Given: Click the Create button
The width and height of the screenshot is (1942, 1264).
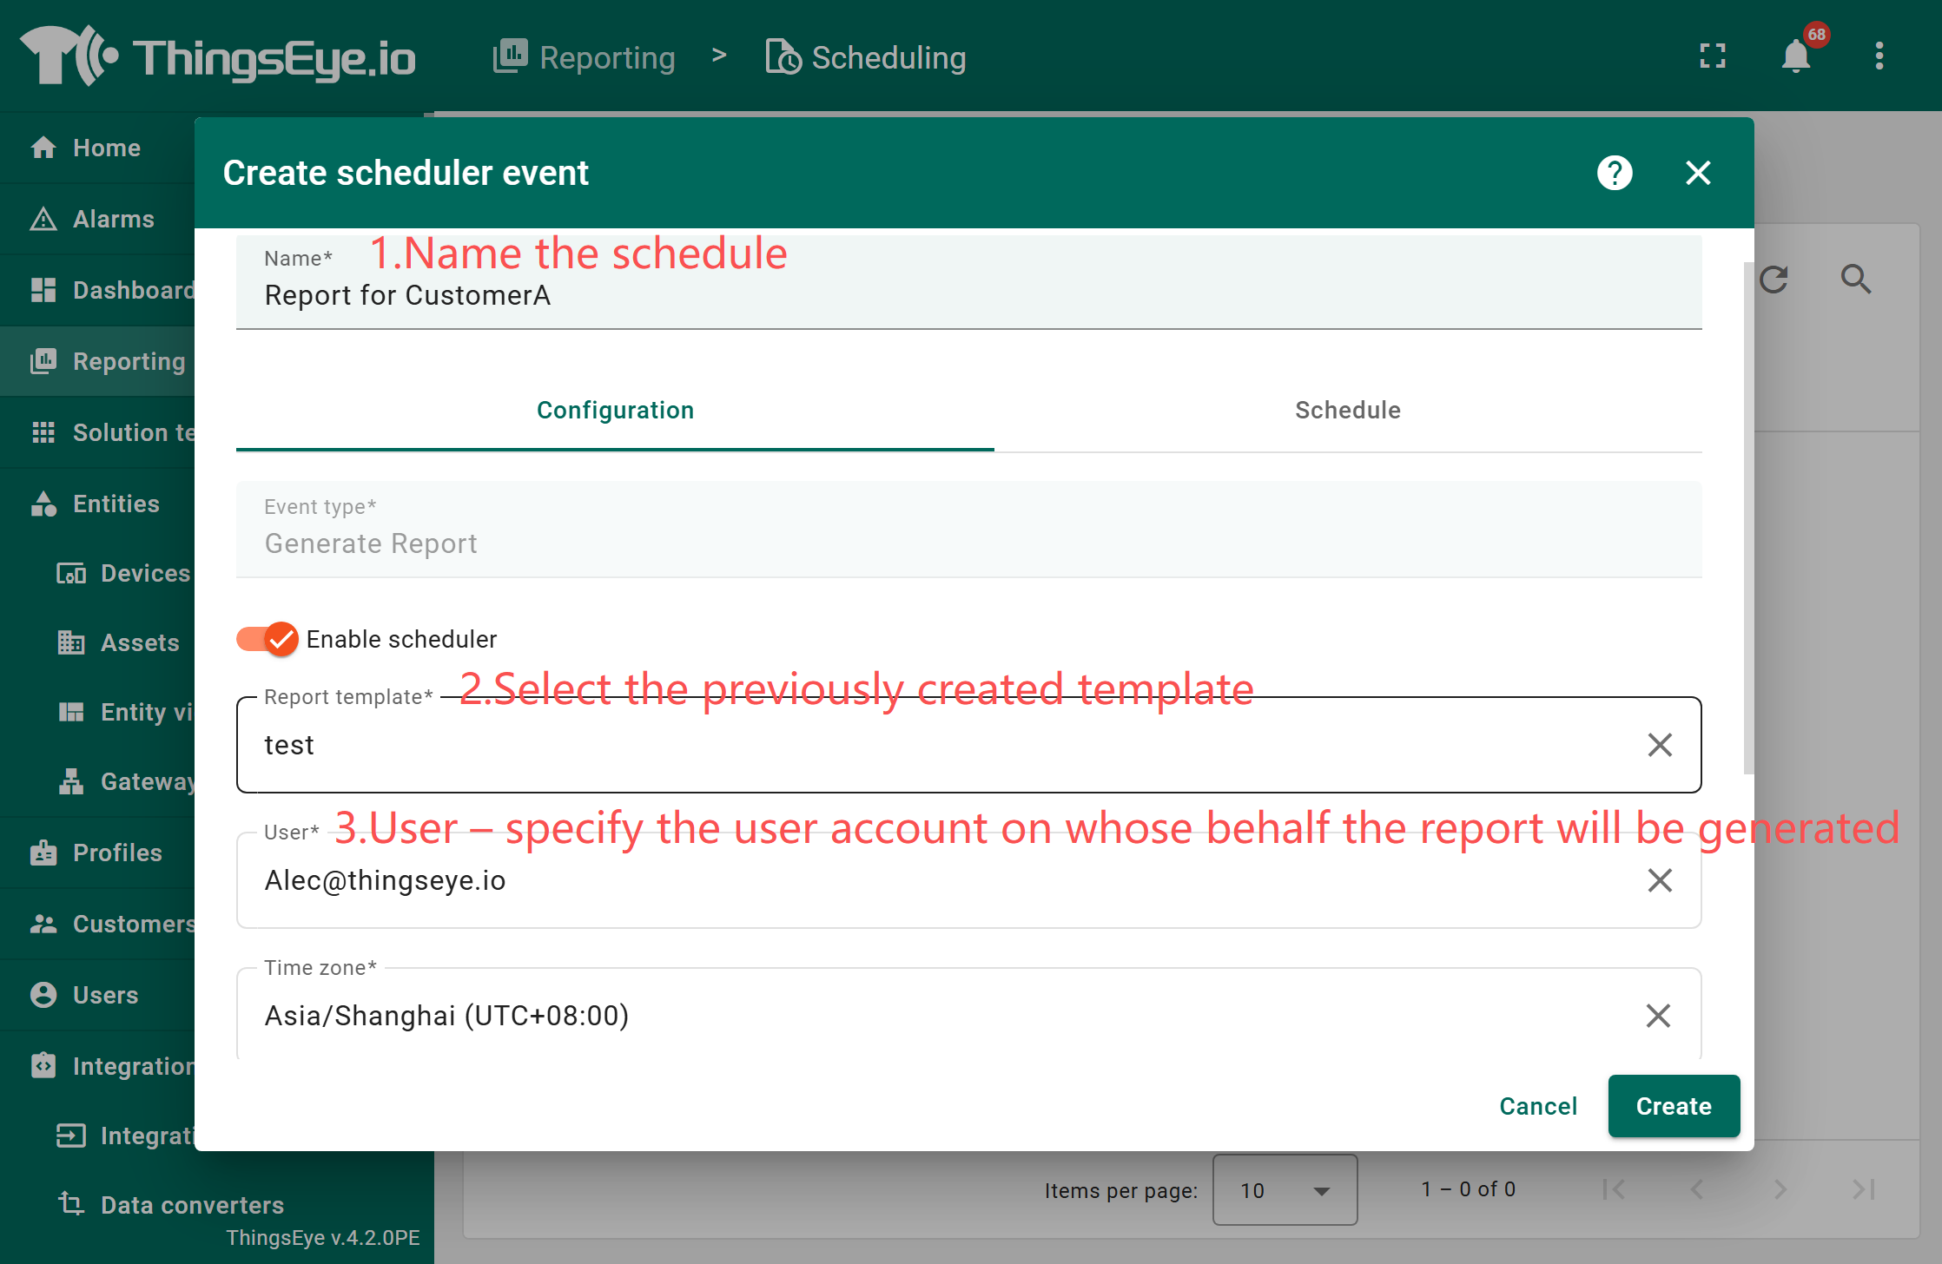Looking at the screenshot, I should click(x=1673, y=1106).
